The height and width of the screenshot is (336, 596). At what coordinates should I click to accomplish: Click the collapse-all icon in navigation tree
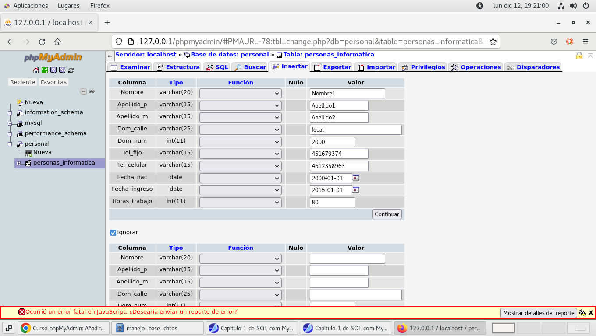click(x=83, y=91)
